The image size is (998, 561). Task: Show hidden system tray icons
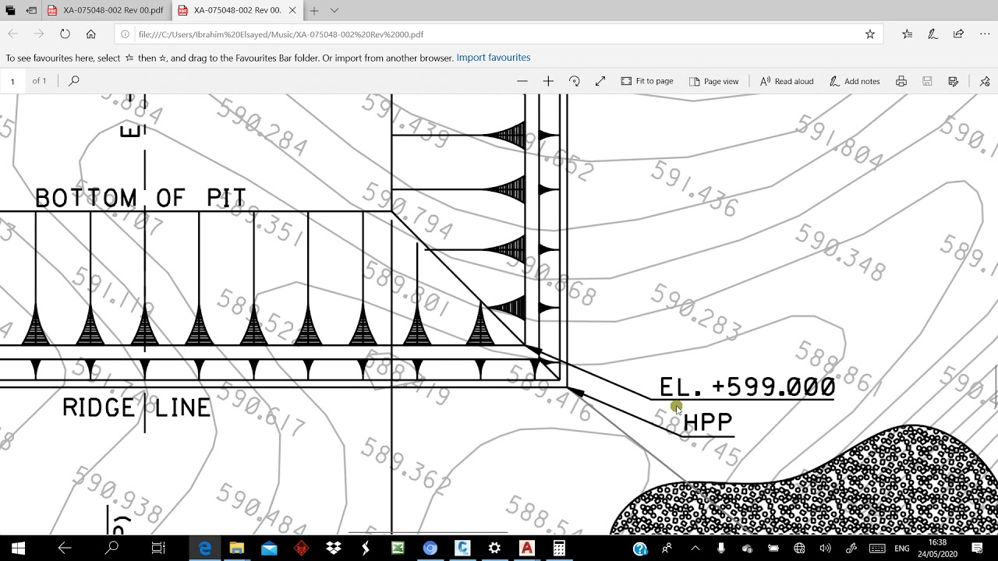coord(695,549)
